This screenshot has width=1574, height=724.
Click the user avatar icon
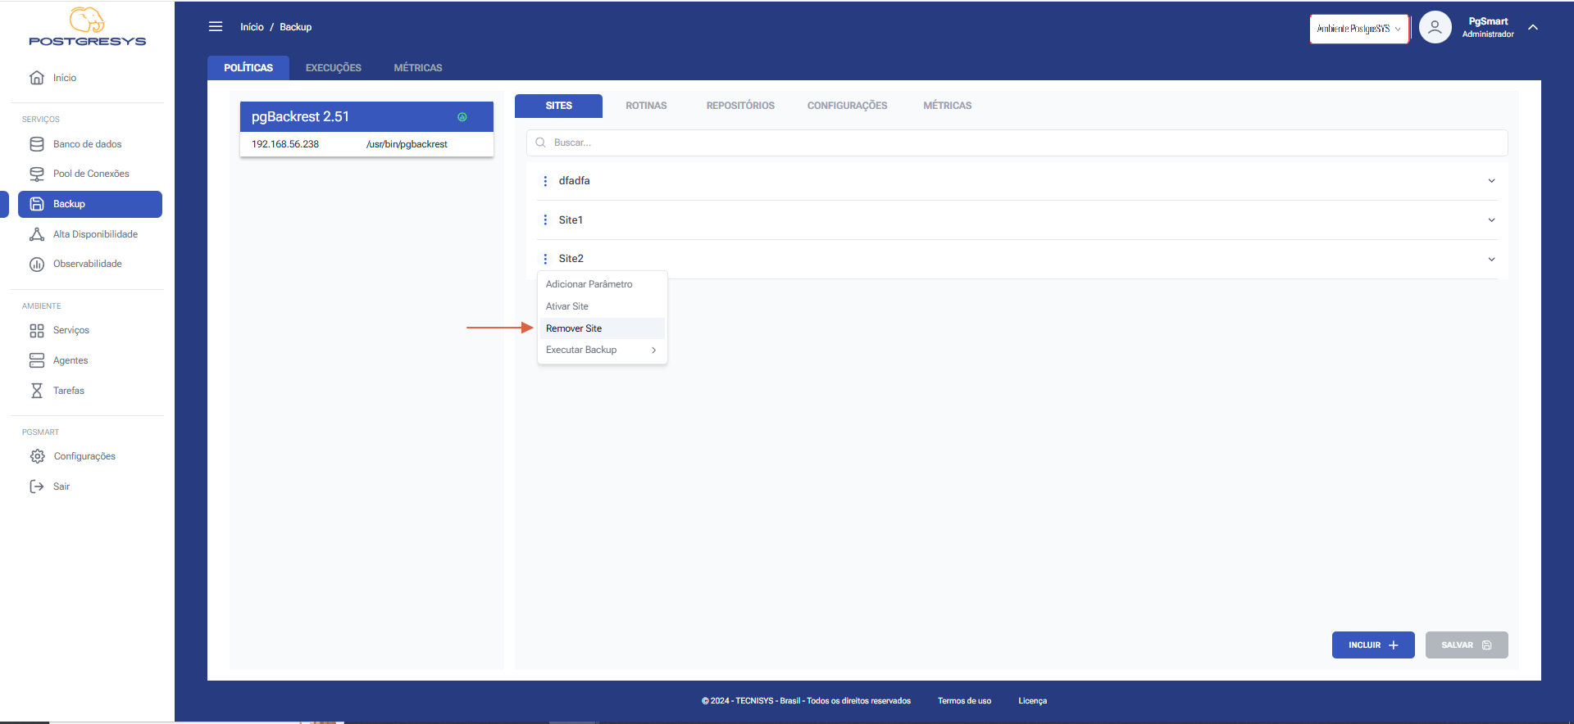(x=1435, y=27)
